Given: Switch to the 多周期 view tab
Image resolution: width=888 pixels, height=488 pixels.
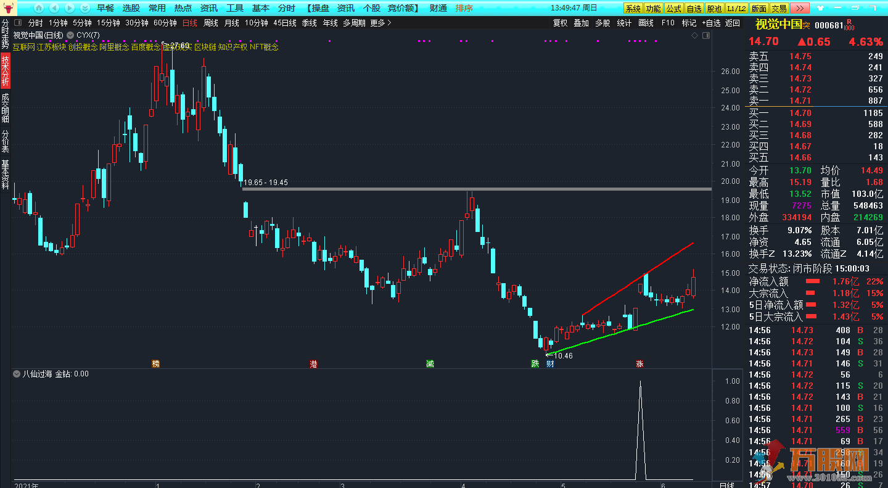Looking at the screenshot, I should coord(354,23).
